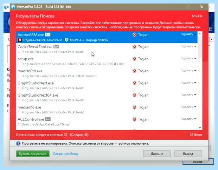This screenshot has height=170, width=218.
Task: Click Trojan.GenericKD.46202638 detection name
Action: (x=43, y=40)
